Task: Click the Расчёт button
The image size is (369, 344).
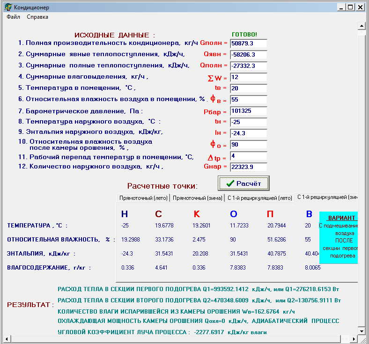Action: pos(244,183)
